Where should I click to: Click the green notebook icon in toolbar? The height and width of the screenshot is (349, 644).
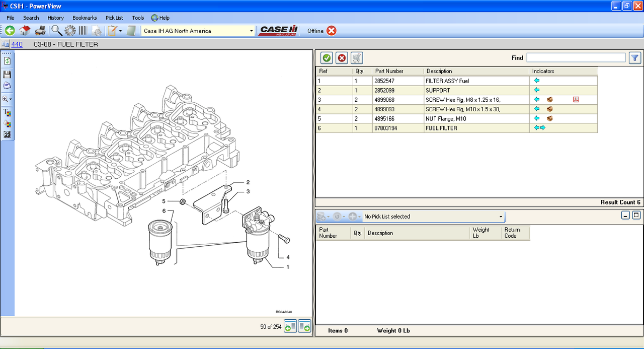point(132,31)
